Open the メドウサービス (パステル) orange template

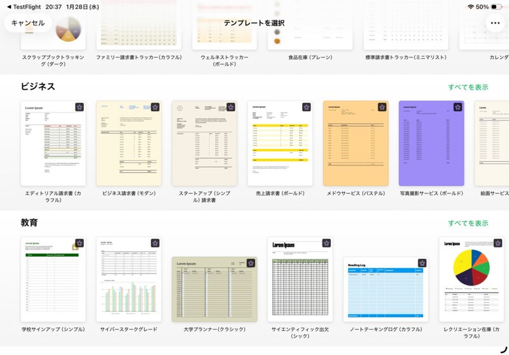(x=356, y=143)
